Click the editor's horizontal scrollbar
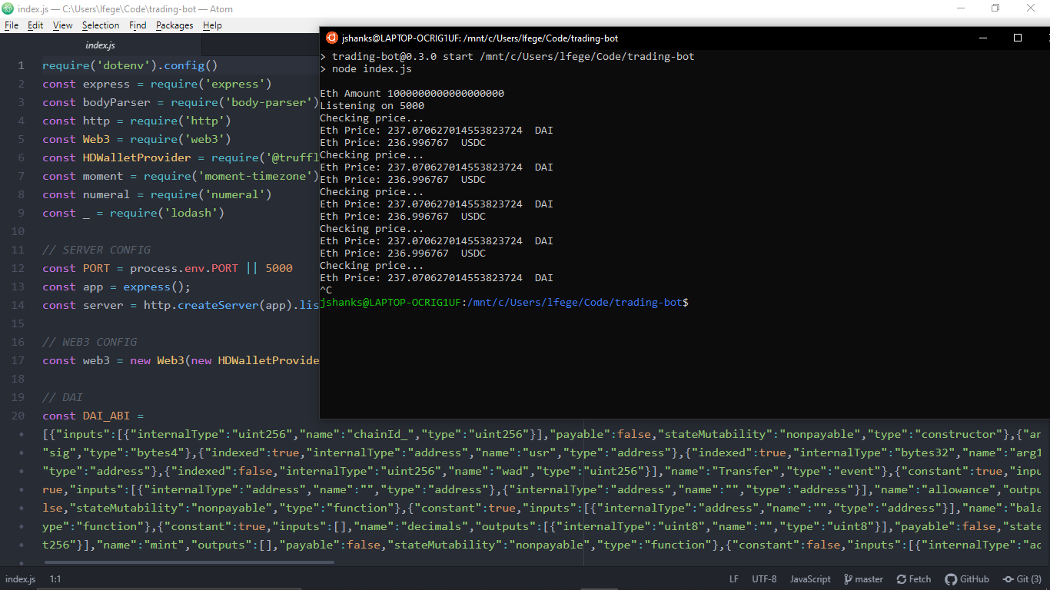The image size is (1050, 590). tap(188, 562)
